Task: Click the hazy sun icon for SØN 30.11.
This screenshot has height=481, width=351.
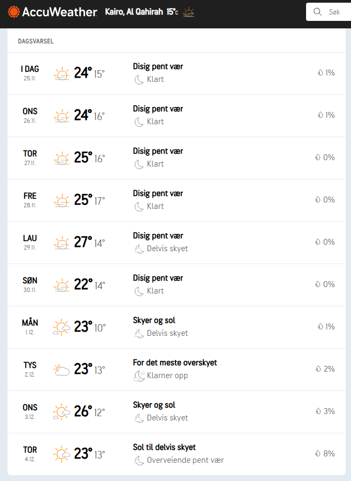Action: click(x=62, y=285)
